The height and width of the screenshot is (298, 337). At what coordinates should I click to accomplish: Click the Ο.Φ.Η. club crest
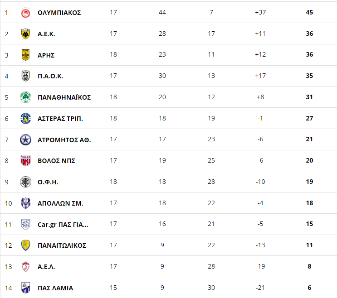(x=25, y=182)
